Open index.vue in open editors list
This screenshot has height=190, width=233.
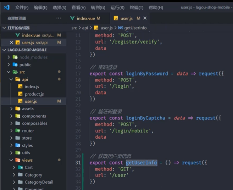(x=34, y=35)
